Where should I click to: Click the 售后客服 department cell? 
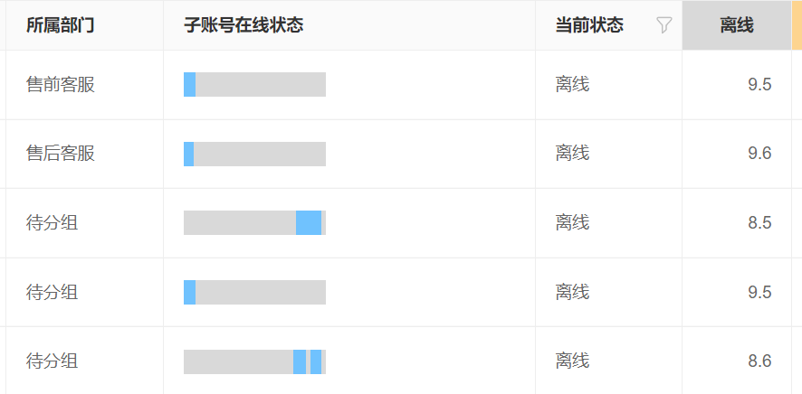point(61,153)
